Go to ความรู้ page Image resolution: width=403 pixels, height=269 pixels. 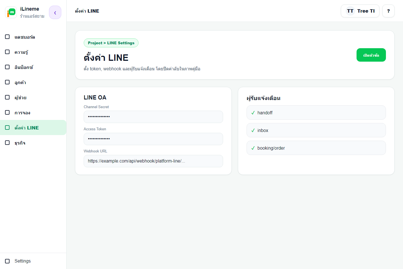click(x=33, y=52)
